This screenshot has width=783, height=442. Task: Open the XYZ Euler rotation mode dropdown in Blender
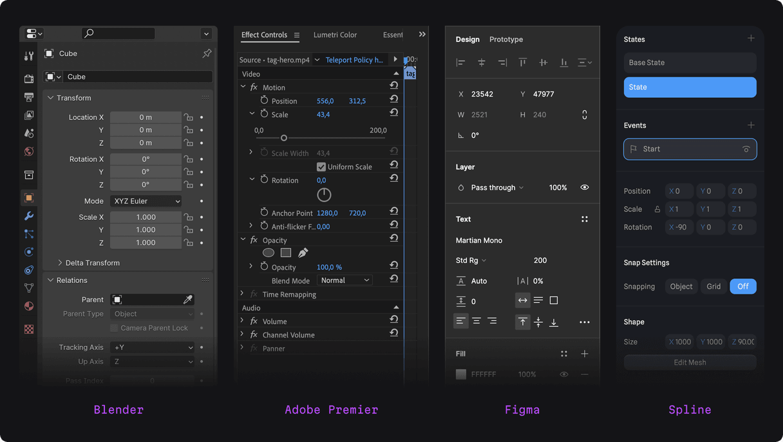point(146,200)
